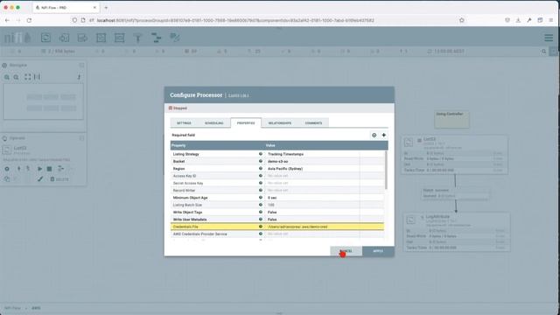Click the search icon in NiFi status bar
This screenshot has width=560, height=315.
coord(544,52)
